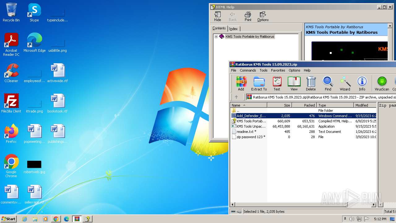Screen dimensions: 396x223
Task: Select the FileZilla Client desktop icon
Action: click(11, 103)
